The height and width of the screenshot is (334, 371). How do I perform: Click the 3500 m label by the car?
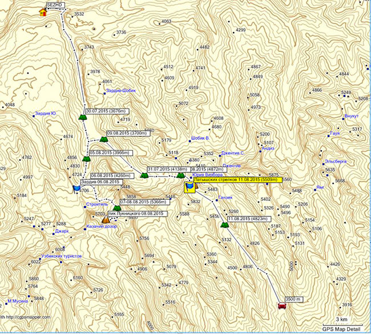(294, 299)
